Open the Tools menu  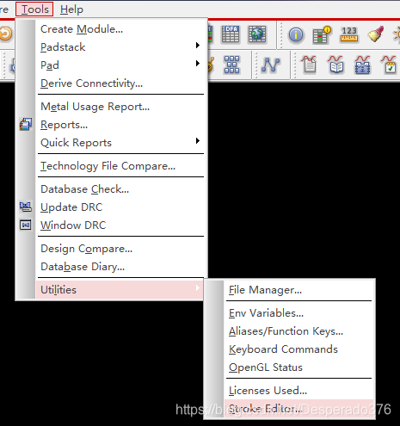34,9
